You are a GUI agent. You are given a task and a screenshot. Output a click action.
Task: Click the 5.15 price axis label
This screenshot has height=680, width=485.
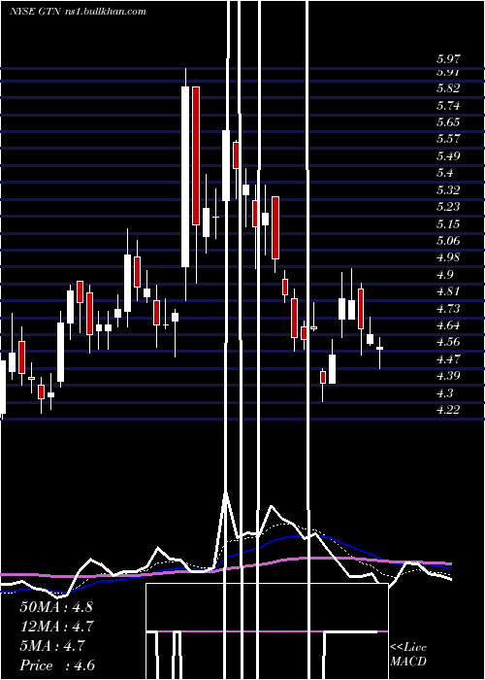coord(448,223)
